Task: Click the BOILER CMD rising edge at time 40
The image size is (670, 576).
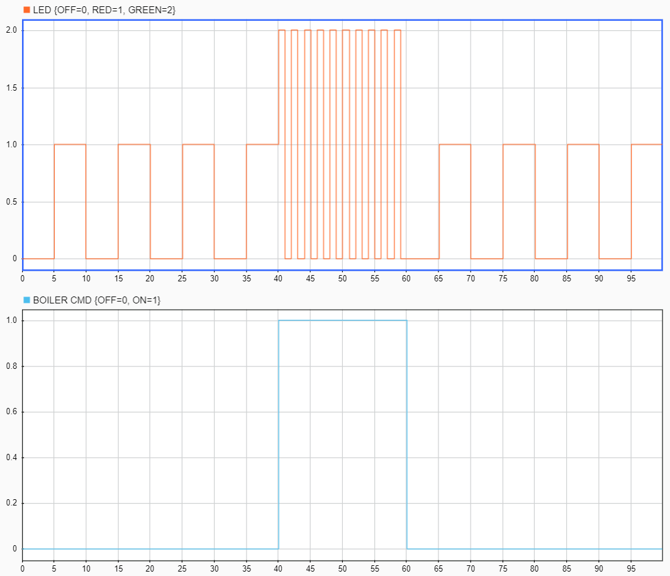Action: tap(278, 434)
